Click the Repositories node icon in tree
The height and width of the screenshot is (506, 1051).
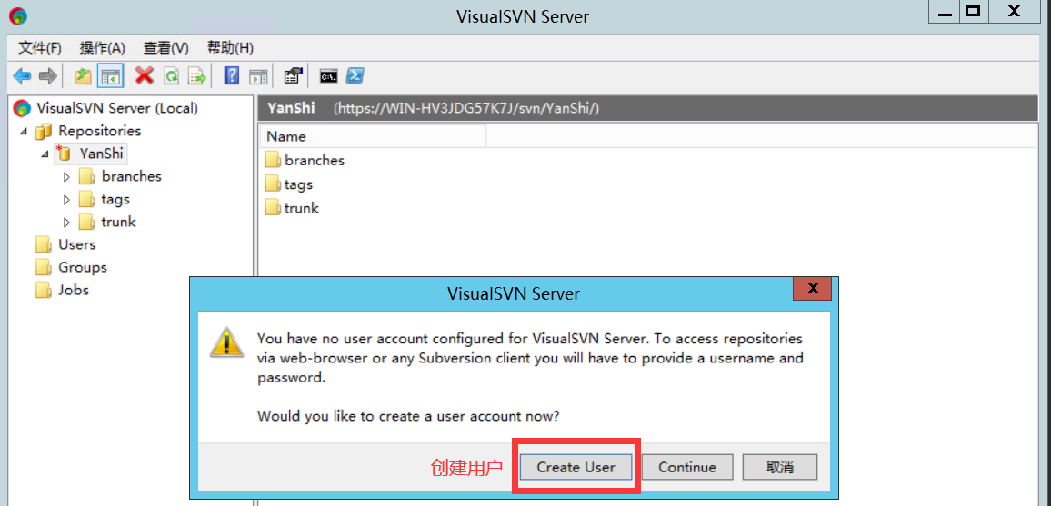[43, 131]
